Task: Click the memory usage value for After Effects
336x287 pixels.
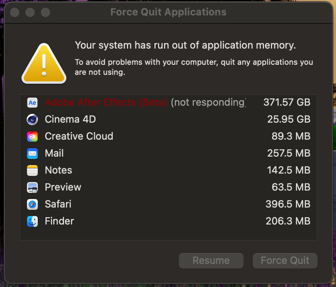Action: 287,102
